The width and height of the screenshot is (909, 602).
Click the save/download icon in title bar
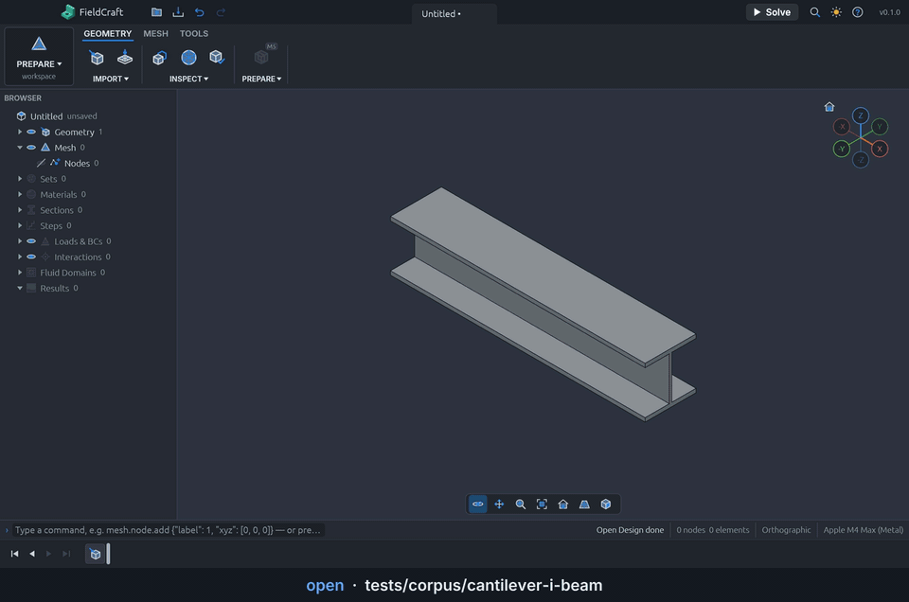[178, 12]
